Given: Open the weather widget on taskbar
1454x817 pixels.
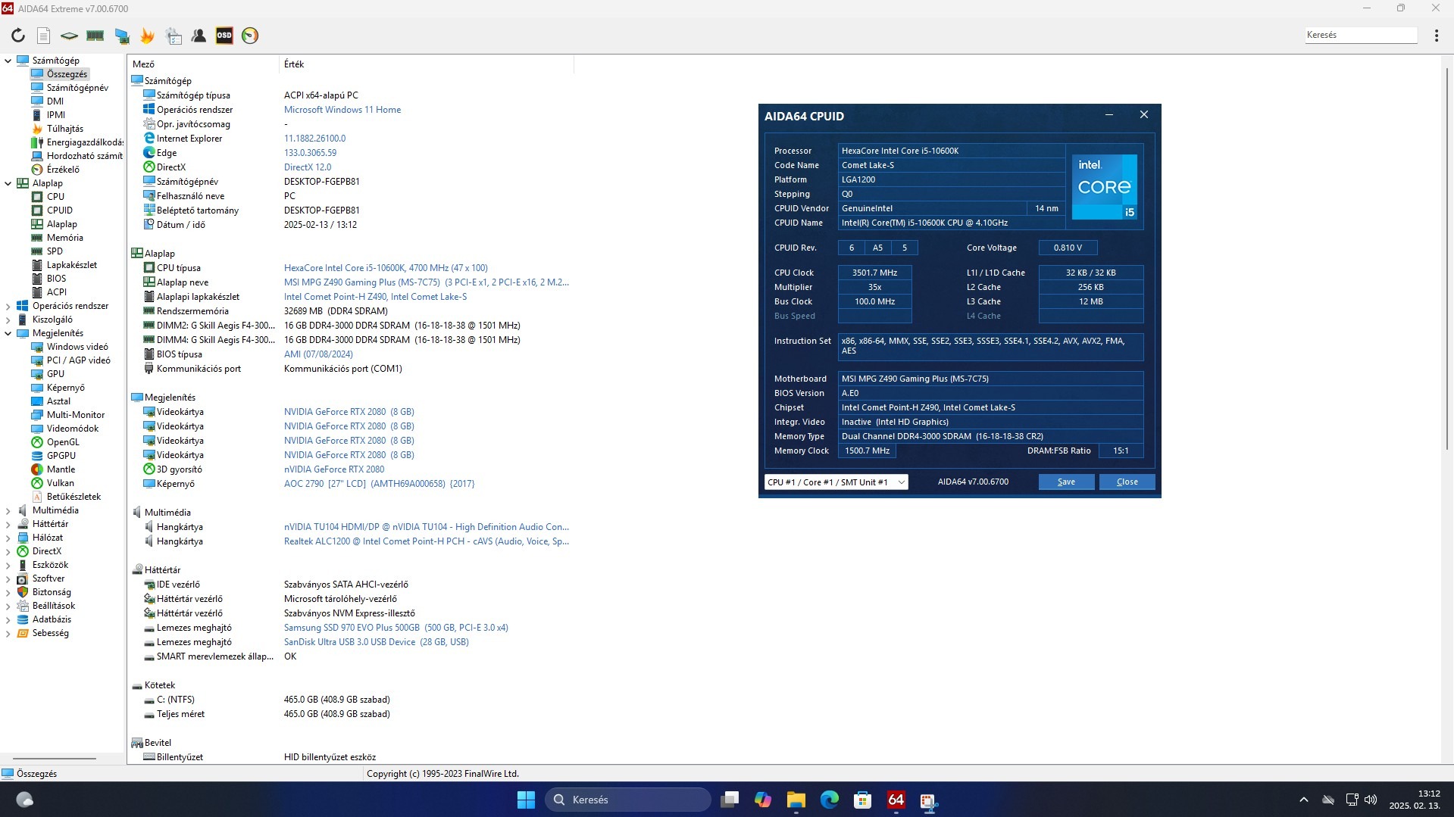Looking at the screenshot, I should (24, 800).
